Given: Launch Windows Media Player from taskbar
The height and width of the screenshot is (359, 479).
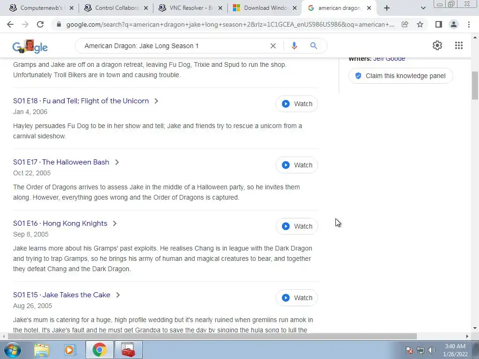Looking at the screenshot, I should [69, 350].
